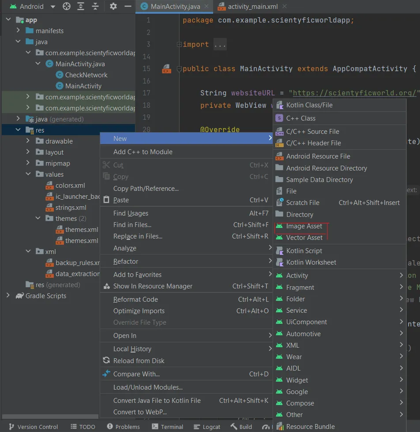Image resolution: width=420 pixels, height=432 pixels.
Task: Collapse the java folder
Action: tap(18, 42)
